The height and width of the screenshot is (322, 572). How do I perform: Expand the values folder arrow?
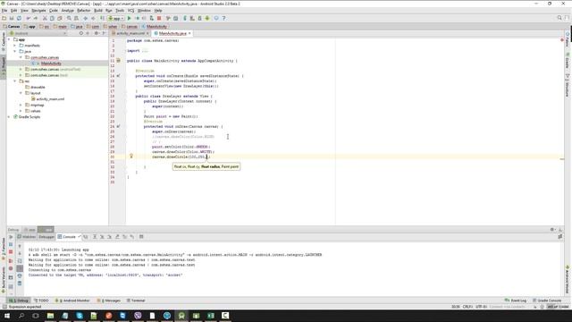21,111
